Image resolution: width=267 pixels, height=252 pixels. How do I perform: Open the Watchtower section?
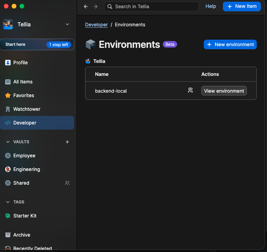click(27, 109)
